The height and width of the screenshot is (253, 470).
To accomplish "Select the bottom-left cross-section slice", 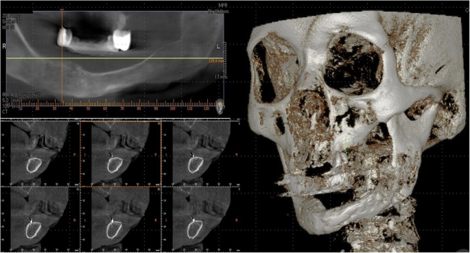I will 40,219.
